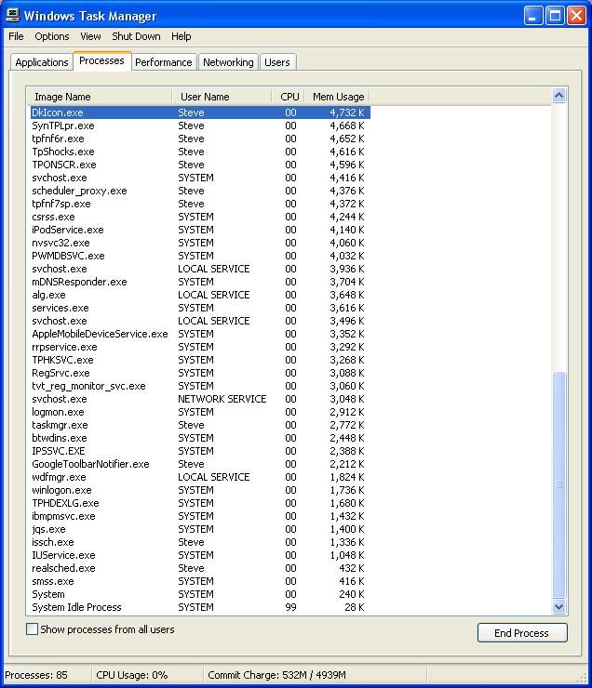Screen dimensions: 592x688
Task: Select the btwdins.exe process
Action: (x=200, y=438)
